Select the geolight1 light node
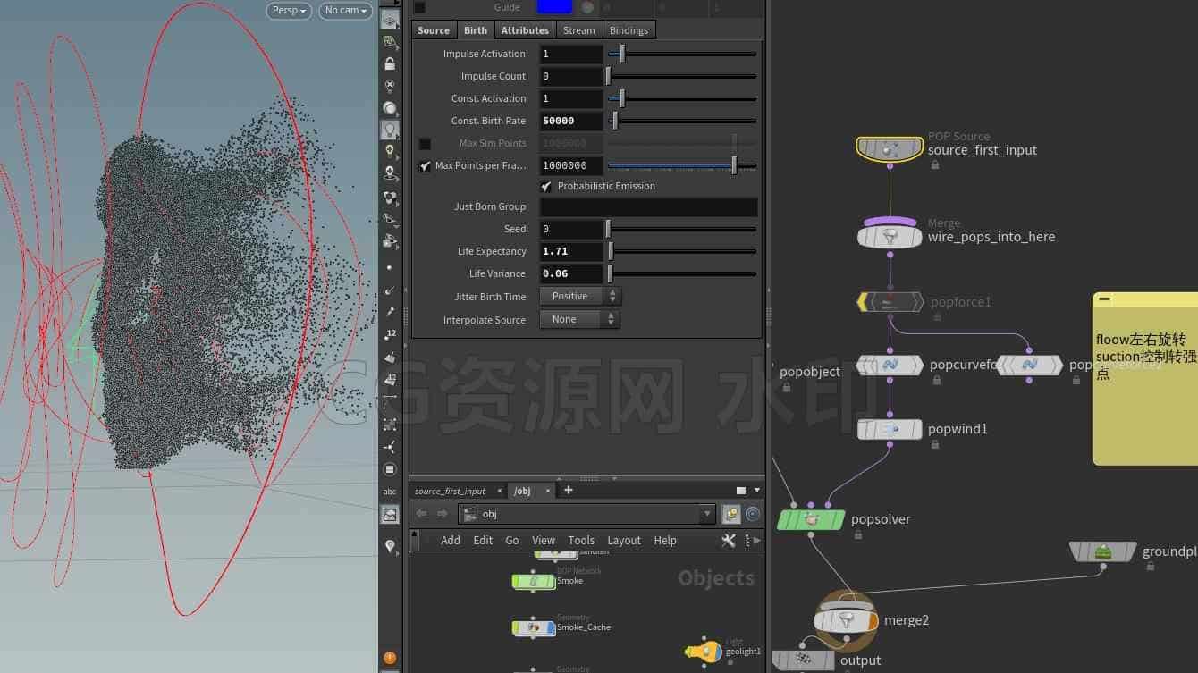 click(x=704, y=652)
